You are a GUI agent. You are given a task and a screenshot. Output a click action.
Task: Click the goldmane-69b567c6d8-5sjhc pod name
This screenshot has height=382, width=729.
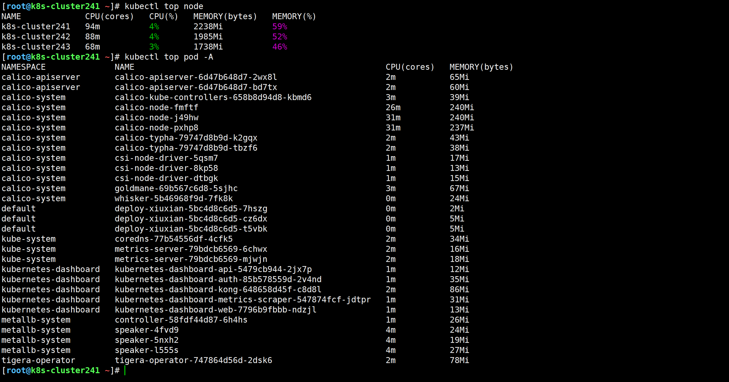[x=176, y=189]
